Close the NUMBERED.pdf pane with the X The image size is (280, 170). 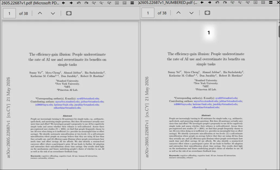click(x=278, y=2)
